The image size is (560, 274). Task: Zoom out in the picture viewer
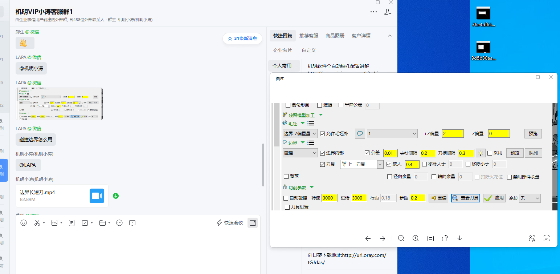coord(401,238)
